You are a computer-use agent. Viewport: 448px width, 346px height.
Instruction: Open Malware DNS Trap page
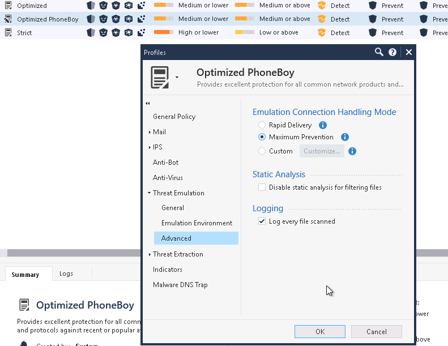180,285
